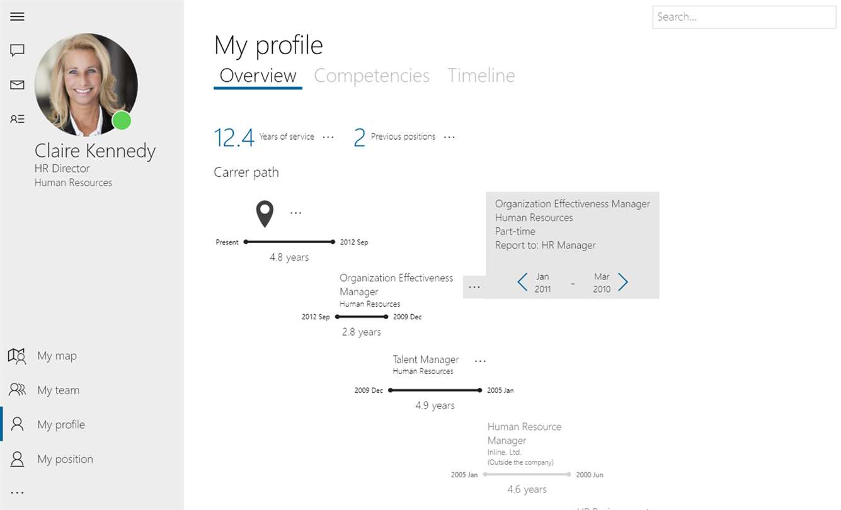Open the chat messages icon

(x=17, y=50)
